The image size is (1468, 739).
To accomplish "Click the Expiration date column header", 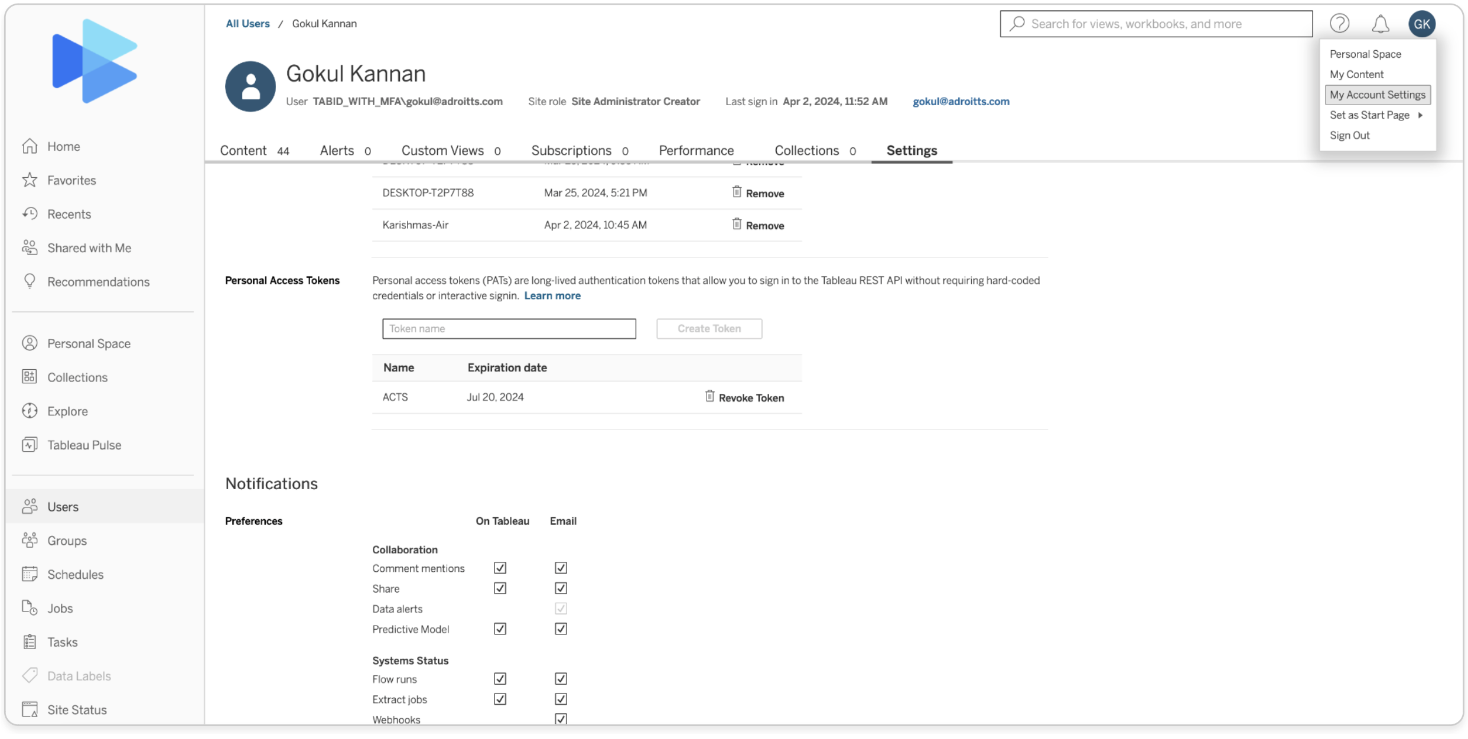I will pyautogui.click(x=507, y=367).
